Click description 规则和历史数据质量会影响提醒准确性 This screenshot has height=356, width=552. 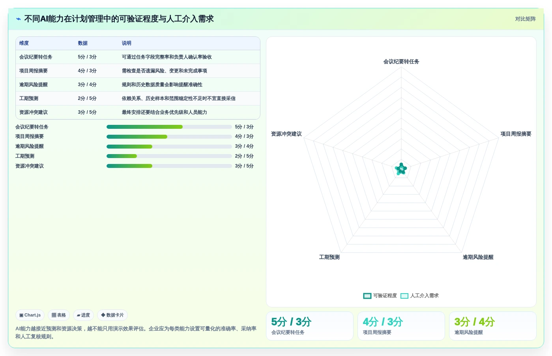click(162, 85)
